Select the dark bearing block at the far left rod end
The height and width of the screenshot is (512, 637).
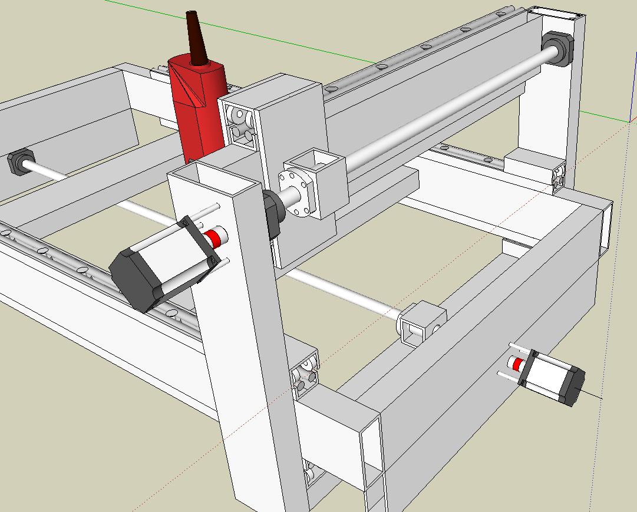click(21, 163)
